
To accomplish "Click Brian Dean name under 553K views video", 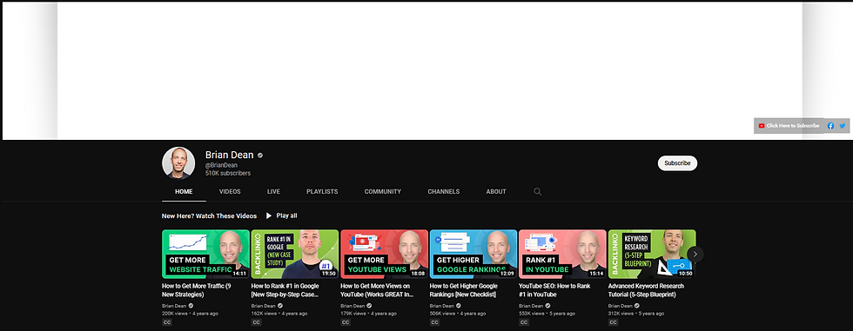I will [x=531, y=306].
